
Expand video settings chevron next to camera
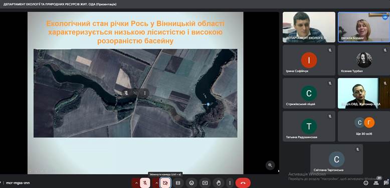click(x=156, y=183)
